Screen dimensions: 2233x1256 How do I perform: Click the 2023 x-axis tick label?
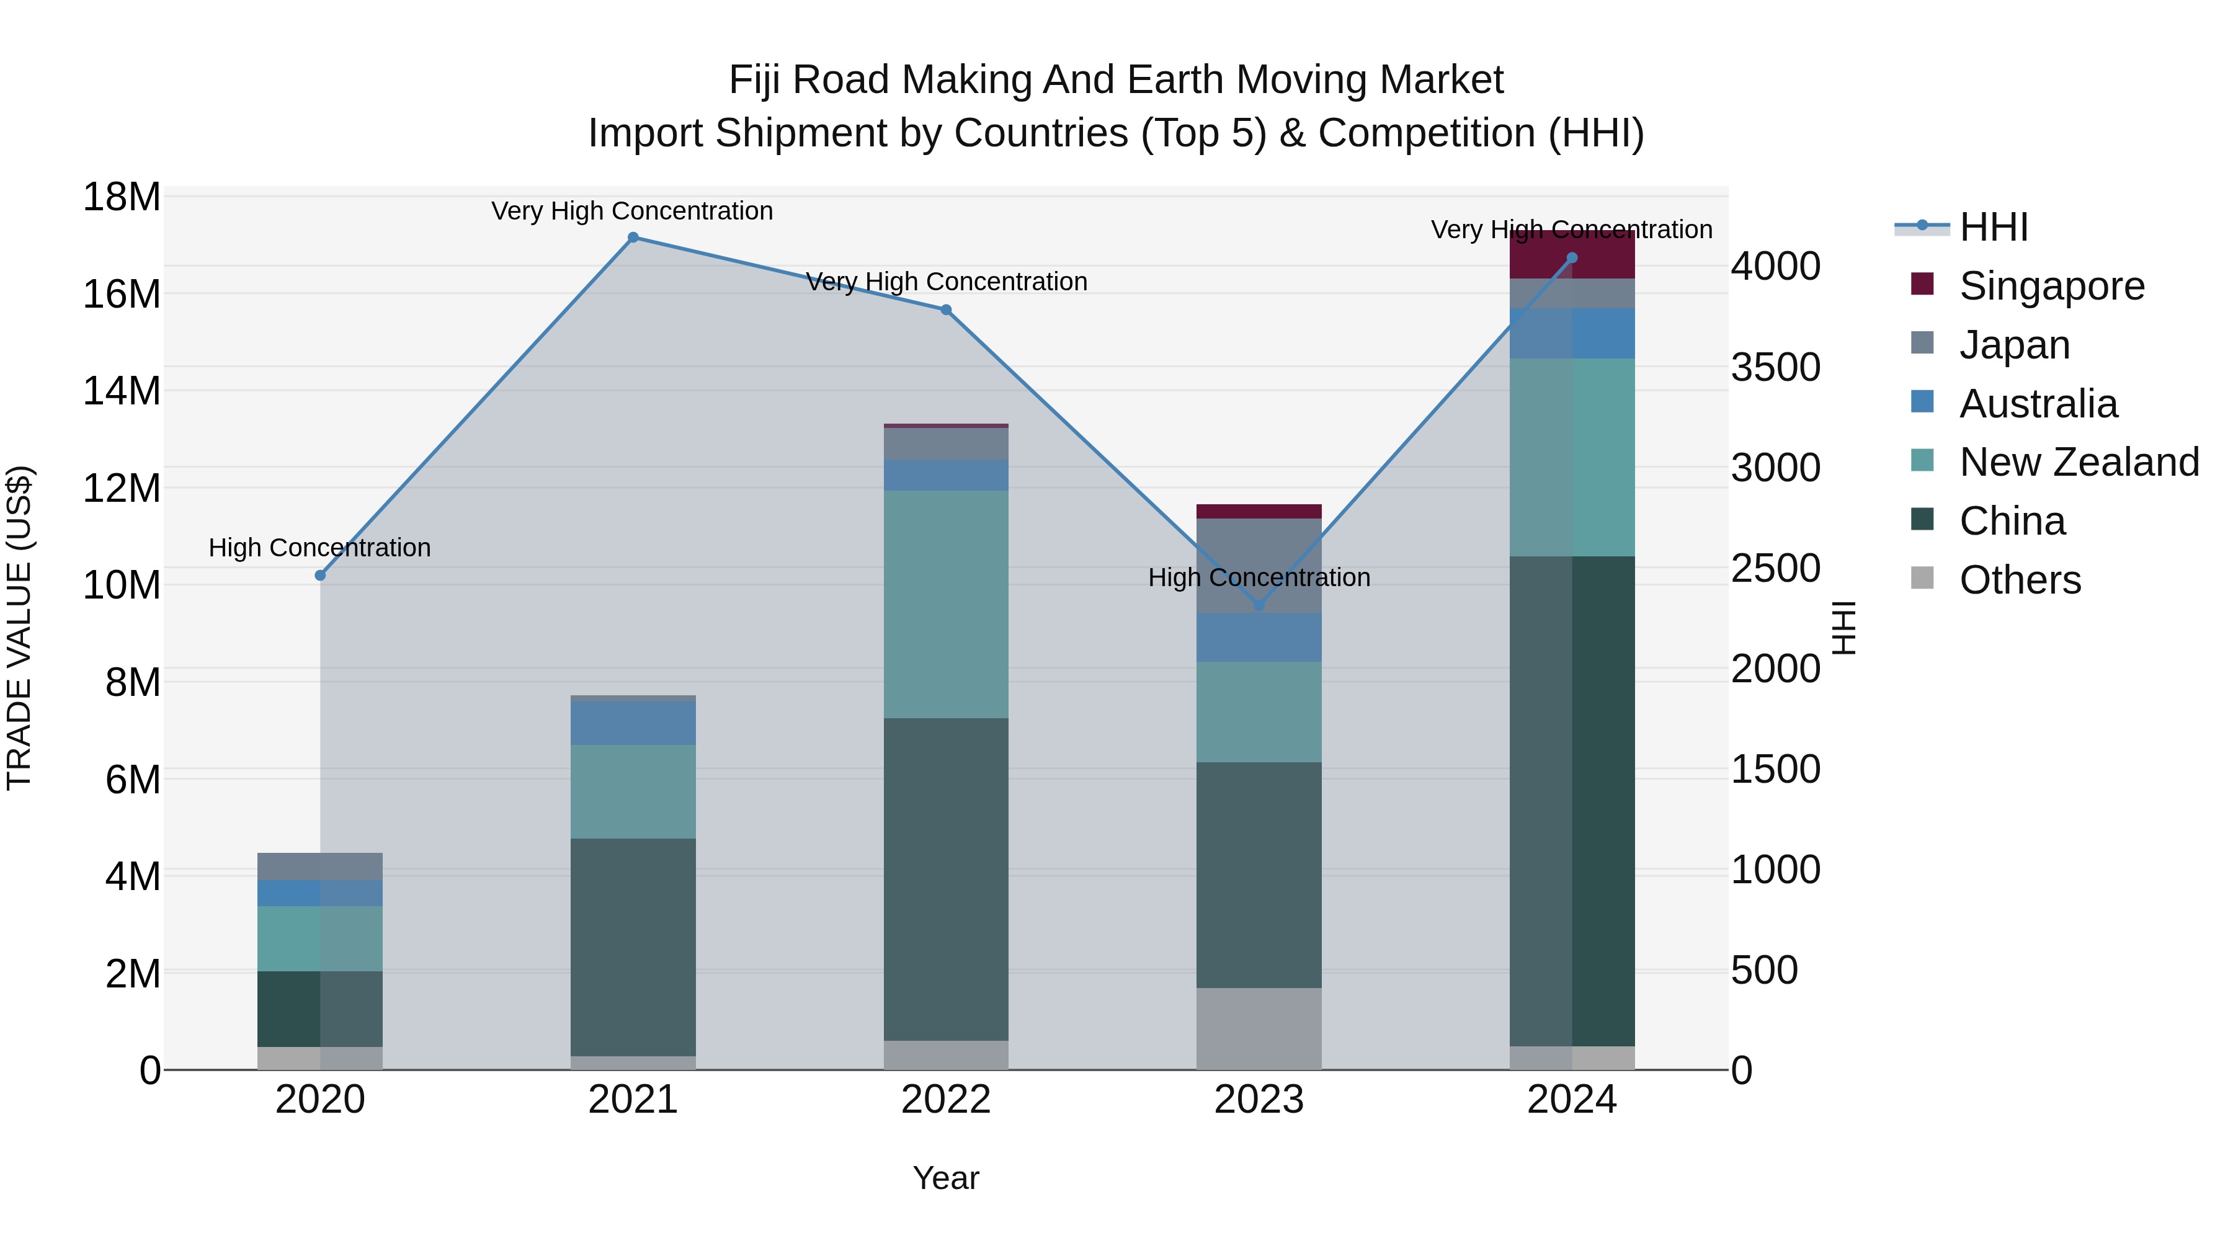(1260, 1100)
